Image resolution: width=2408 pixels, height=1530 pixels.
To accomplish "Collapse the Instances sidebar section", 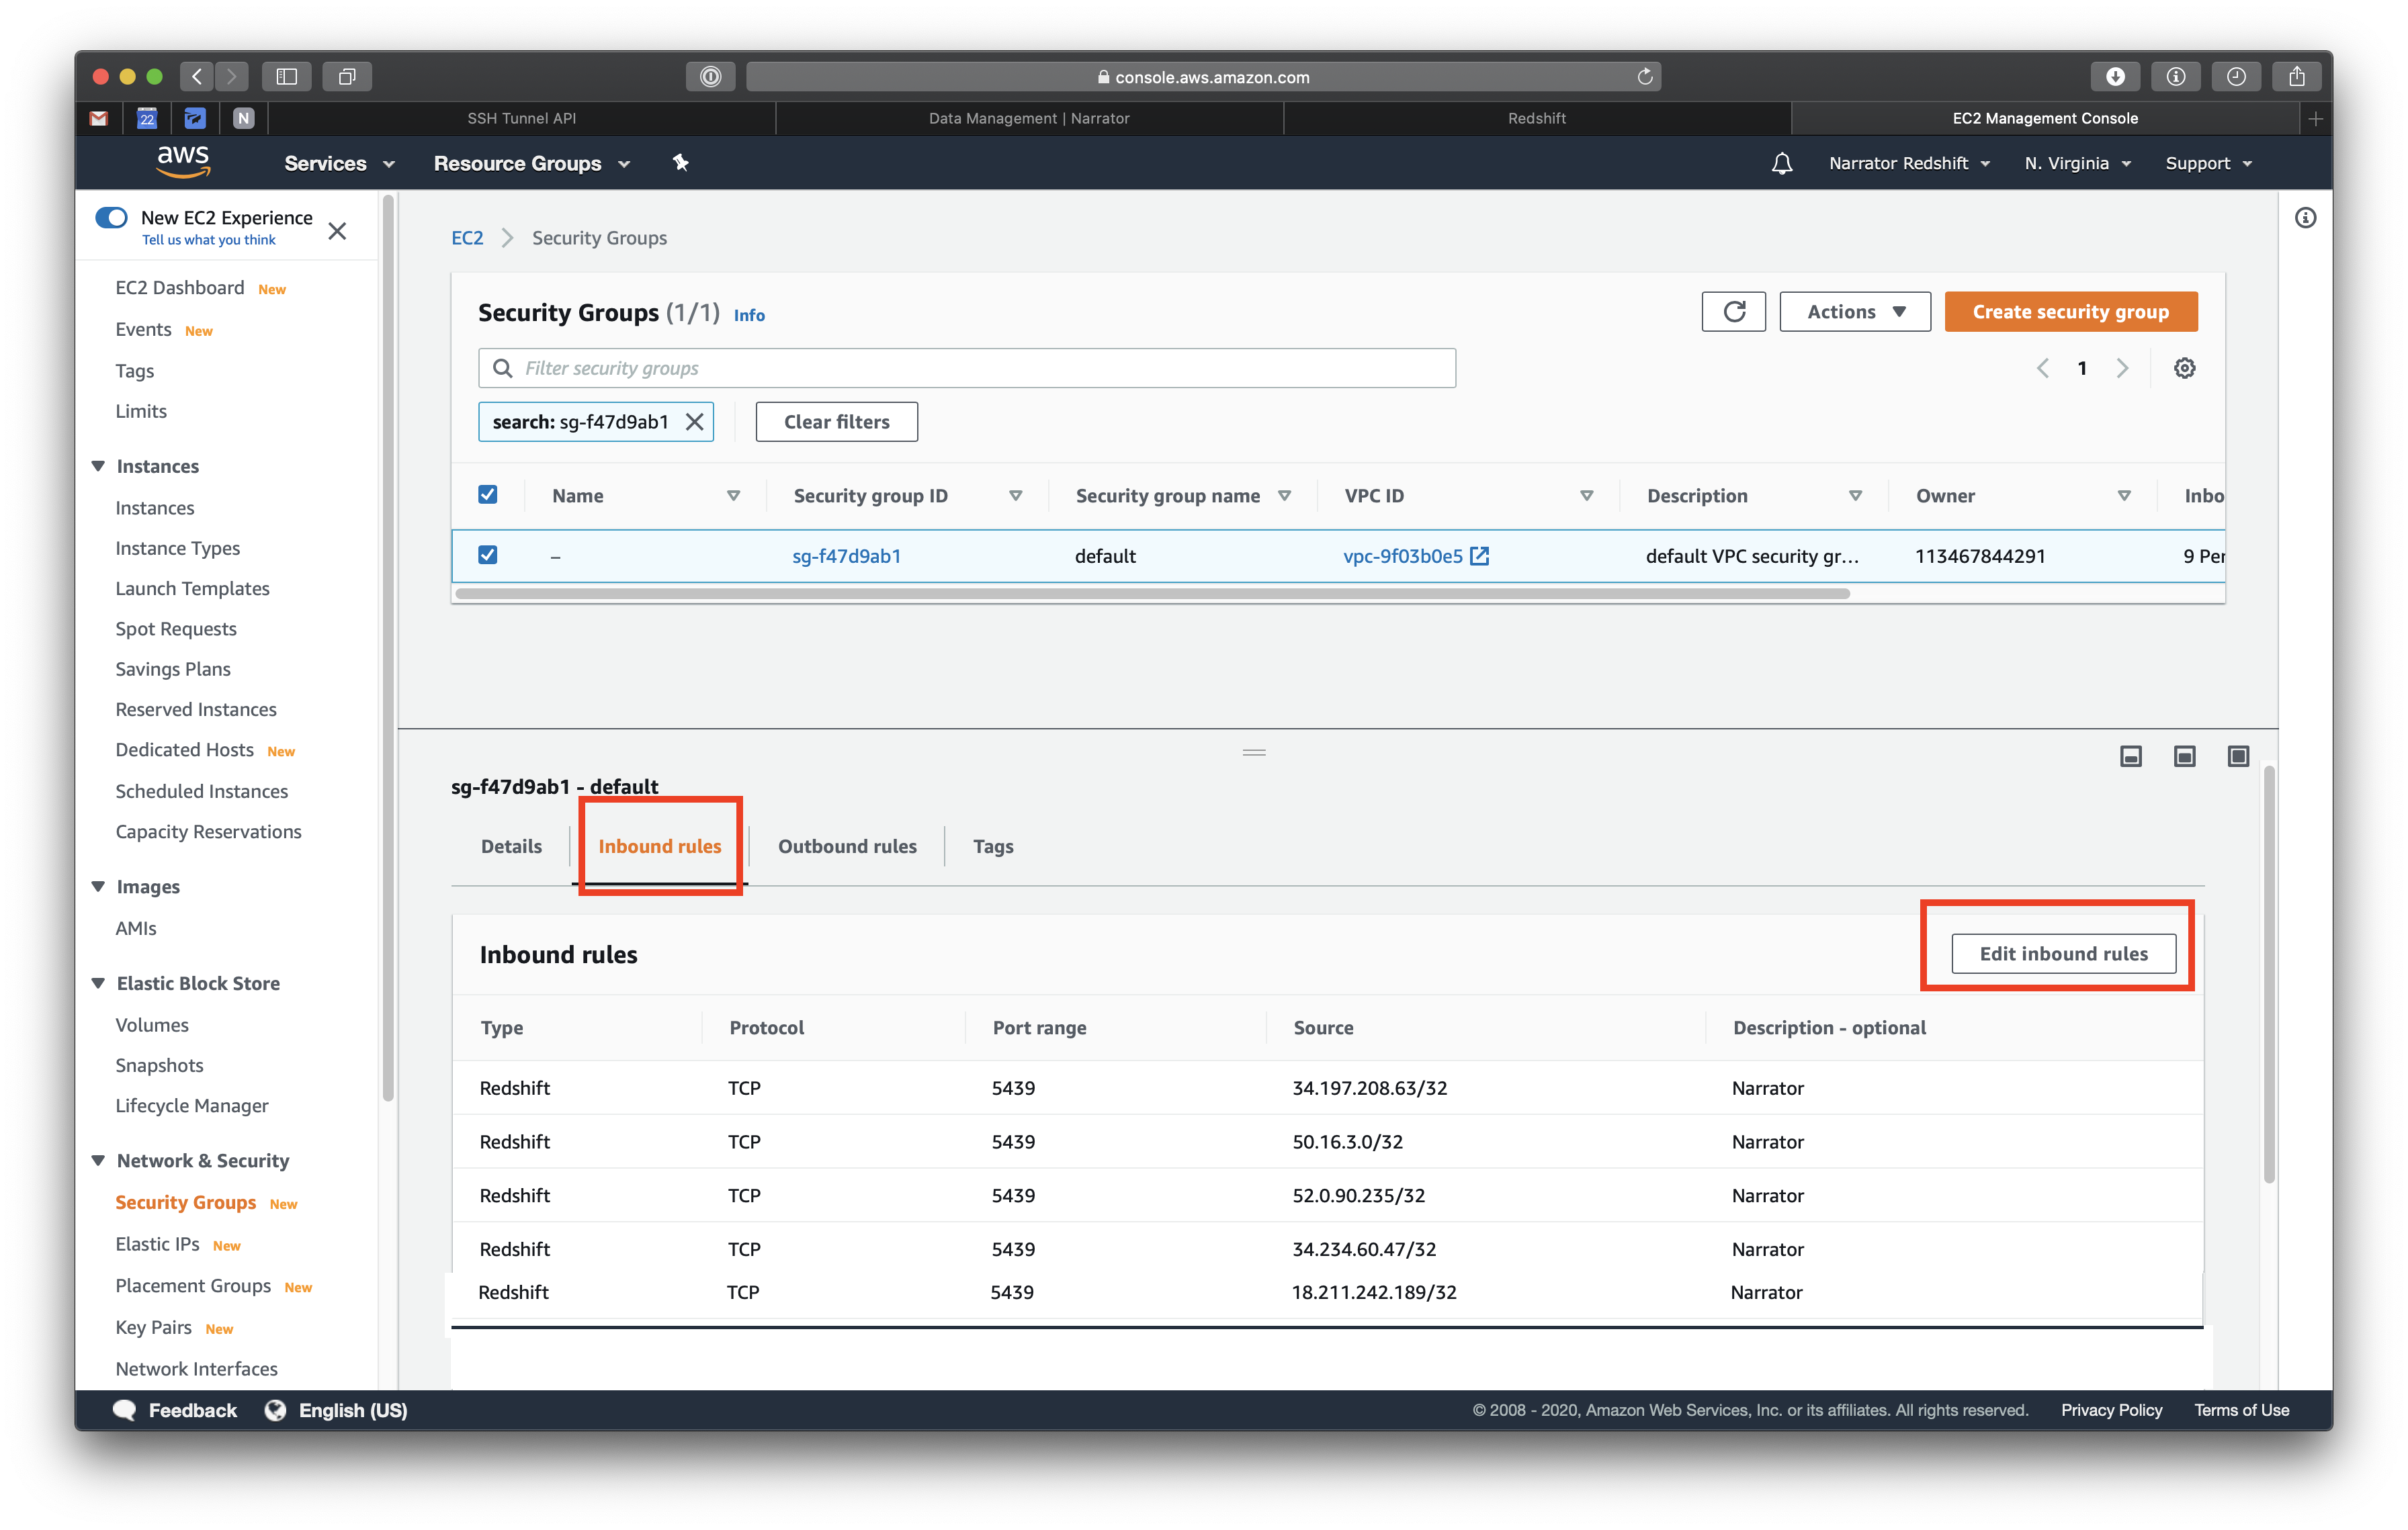I will [99, 465].
